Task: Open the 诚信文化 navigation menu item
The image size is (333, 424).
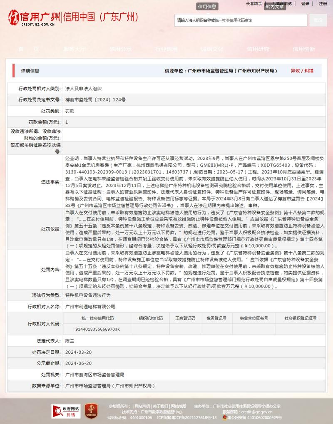Action: (x=212, y=49)
